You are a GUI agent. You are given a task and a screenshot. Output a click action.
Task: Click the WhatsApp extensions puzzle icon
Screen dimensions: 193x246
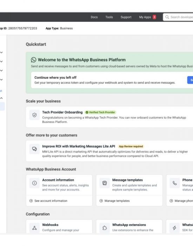click(x=105, y=228)
